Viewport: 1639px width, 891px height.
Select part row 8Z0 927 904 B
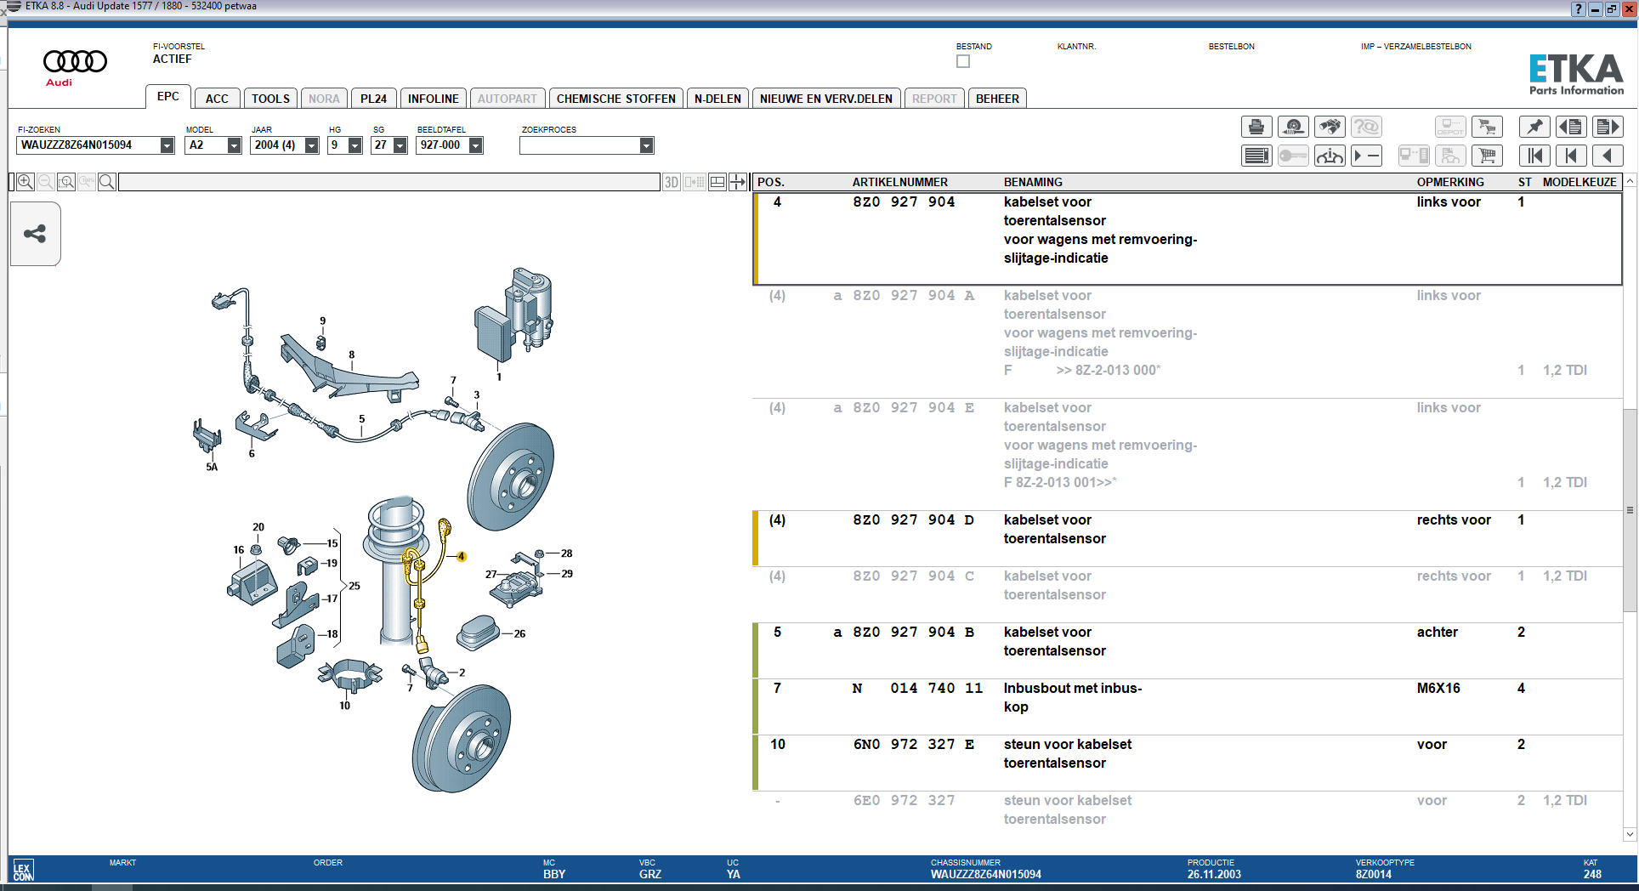click(1188, 650)
